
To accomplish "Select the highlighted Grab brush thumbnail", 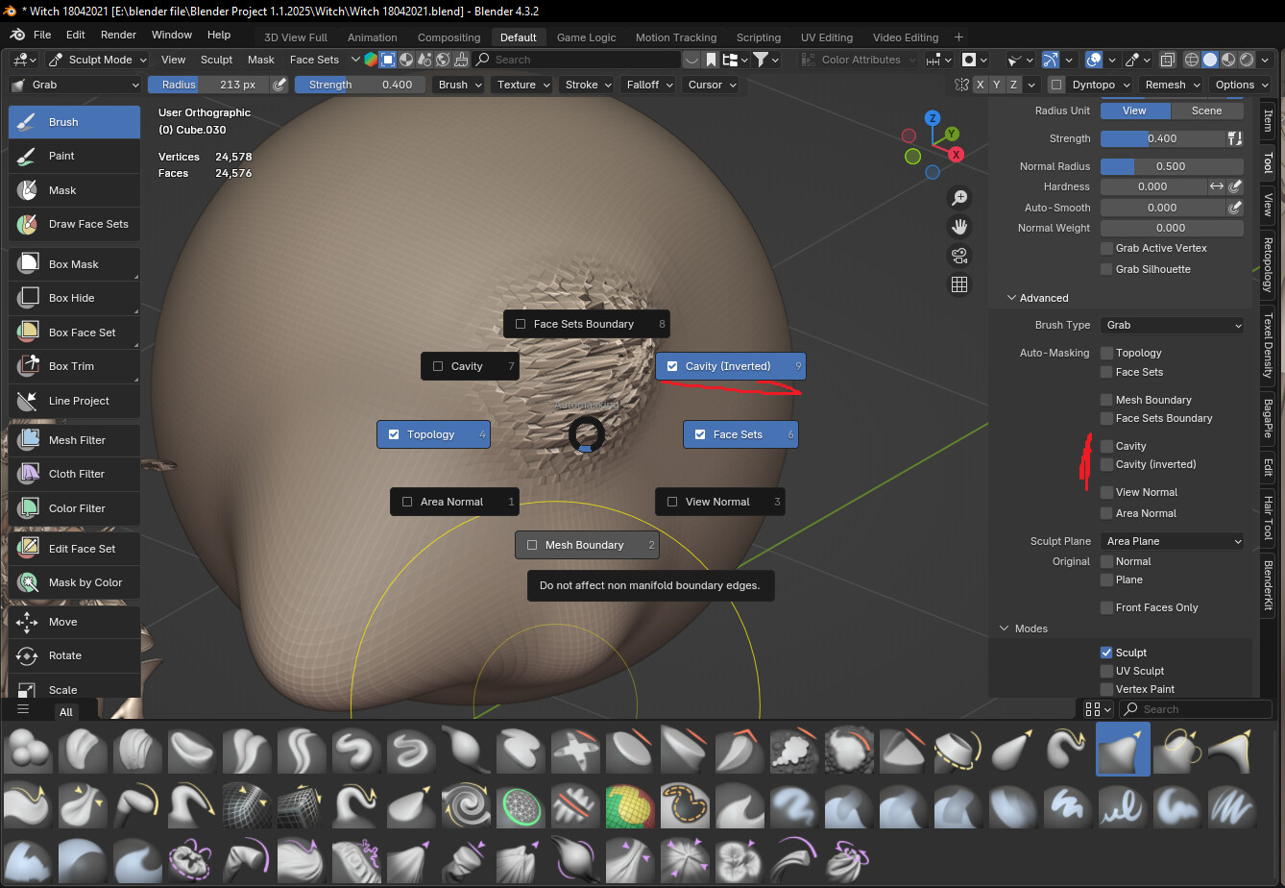I will coord(1123,749).
